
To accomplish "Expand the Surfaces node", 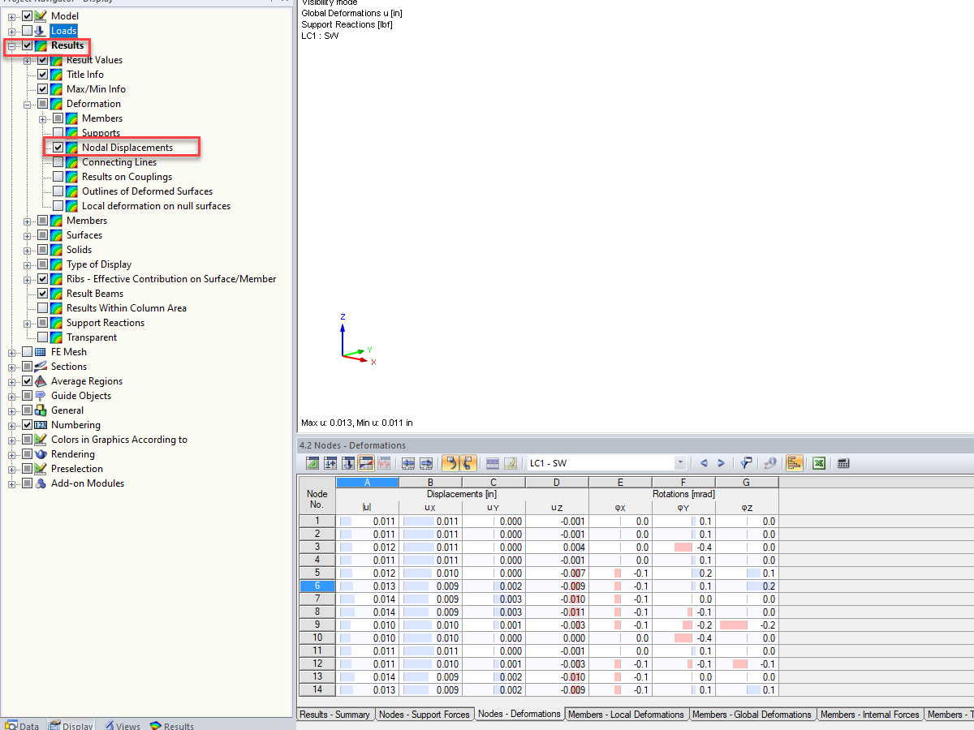I will tap(28, 235).
